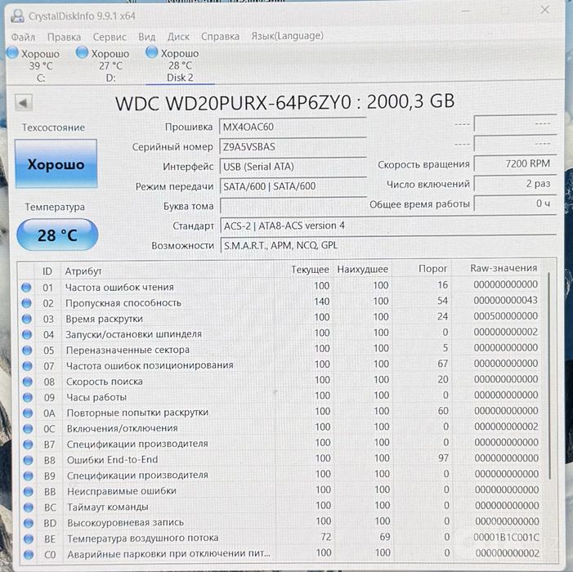Click the Raw-значения column header
The height and width of the screenshot is (572, 573).
[x=504, y=268]
